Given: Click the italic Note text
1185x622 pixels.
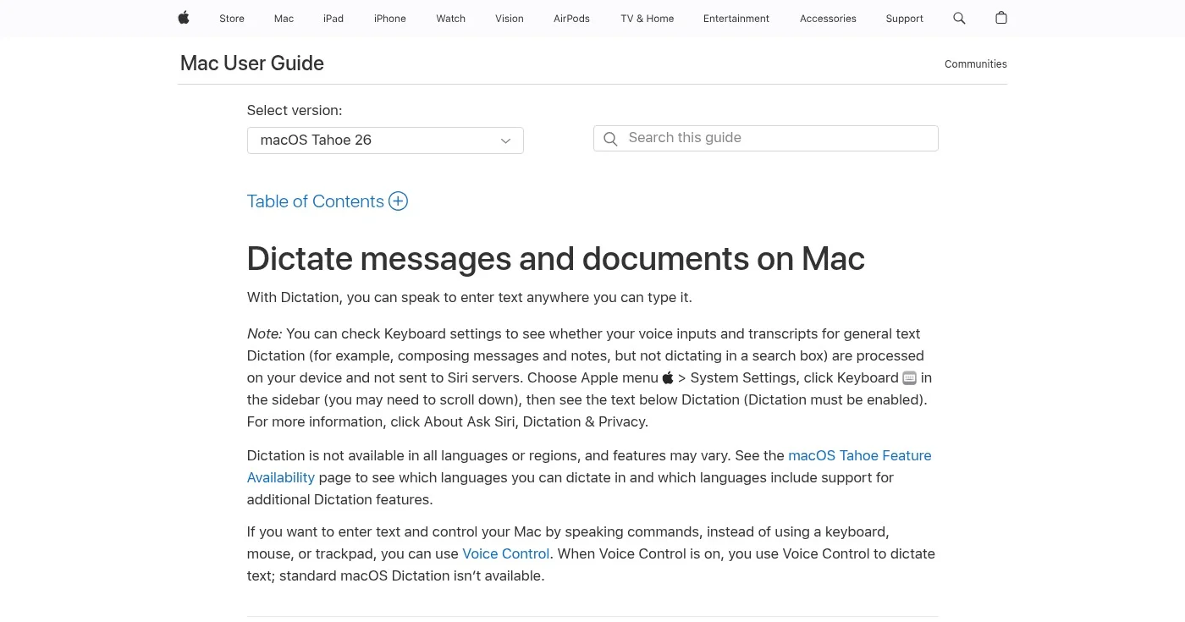Looking at the screenshot, I should tap(264, 333).
